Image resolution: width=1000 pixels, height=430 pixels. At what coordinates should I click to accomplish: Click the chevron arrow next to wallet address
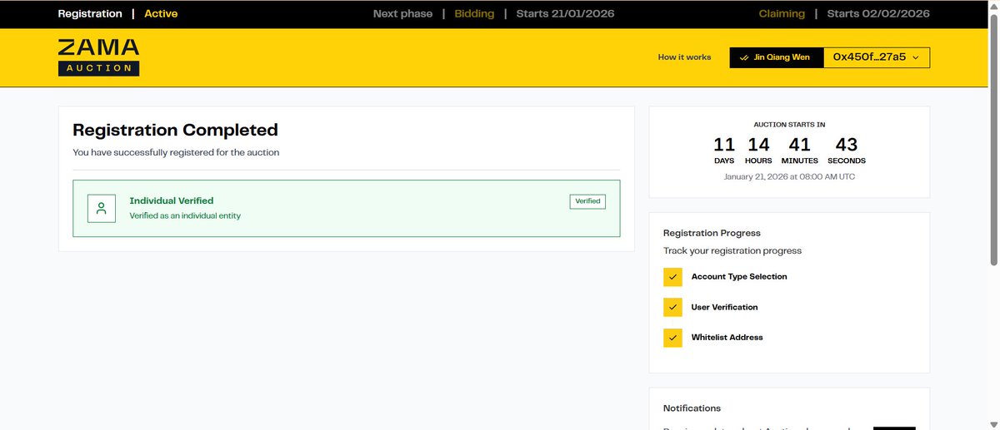coord(916,57)
